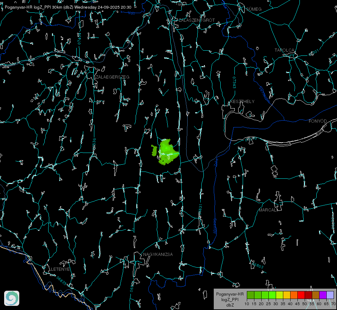Click road number 07404 label
Screen dimensions: 337x310
[79, 39]
